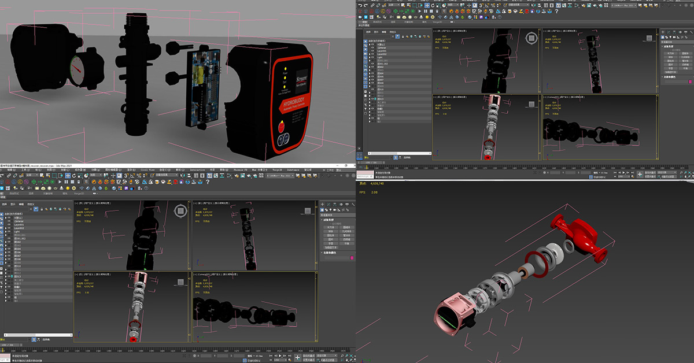The width and height of the screenshot is (694, 363).
Task: Switch to Verge3D ribbon tab in lower-left window
Action: click(79, 193)
